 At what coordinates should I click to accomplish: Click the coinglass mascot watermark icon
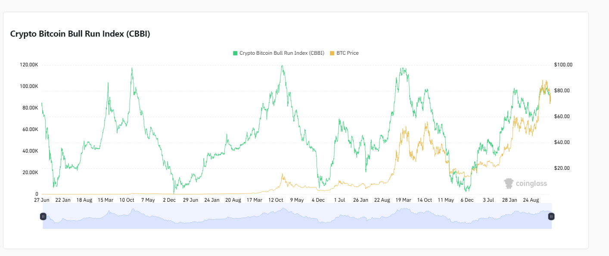coord(509,184)
